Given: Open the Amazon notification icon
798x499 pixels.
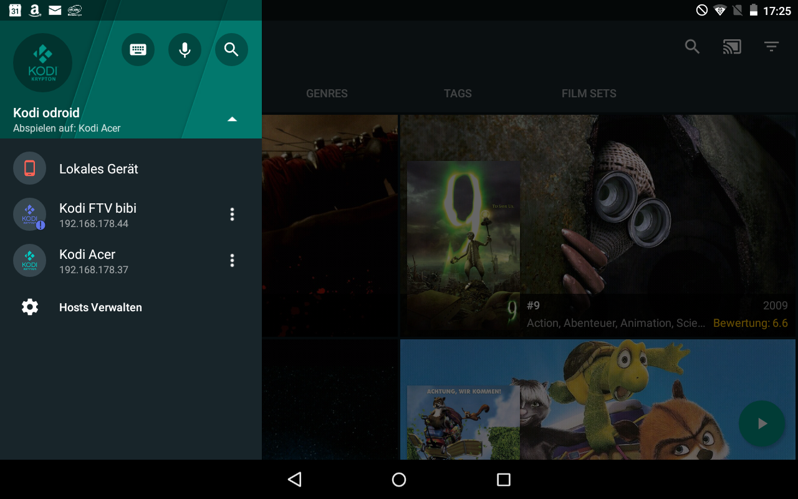Looking at the screenshot, I should tap(35, 10).
